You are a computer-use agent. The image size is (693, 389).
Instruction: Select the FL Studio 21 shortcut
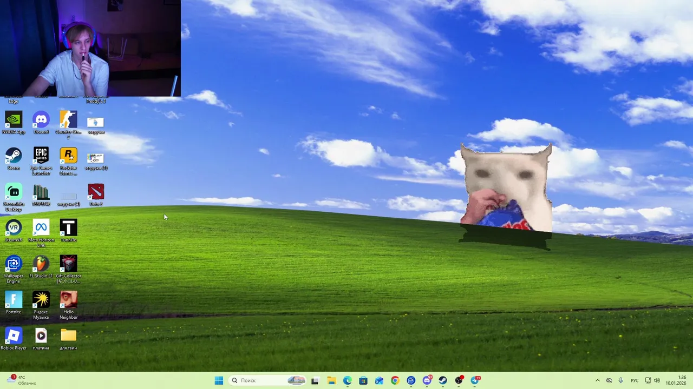(x=41, y=267)
